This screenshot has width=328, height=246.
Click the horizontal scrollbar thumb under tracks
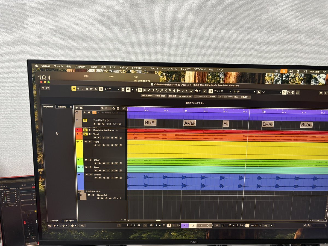click(158, 220)
